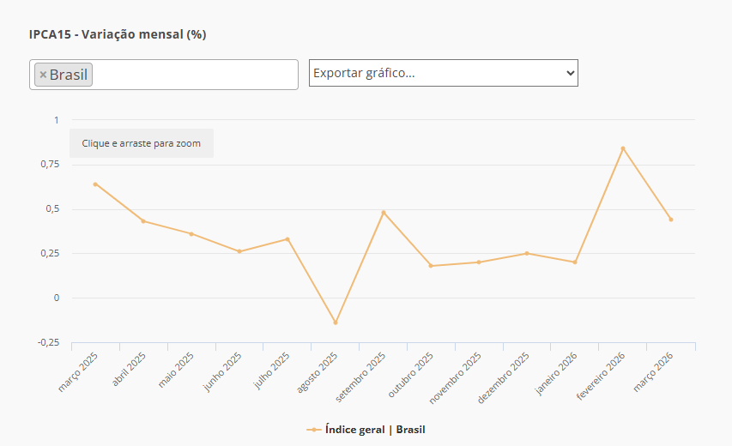Click the setembro 2025 data point

(x=384, y=212)
